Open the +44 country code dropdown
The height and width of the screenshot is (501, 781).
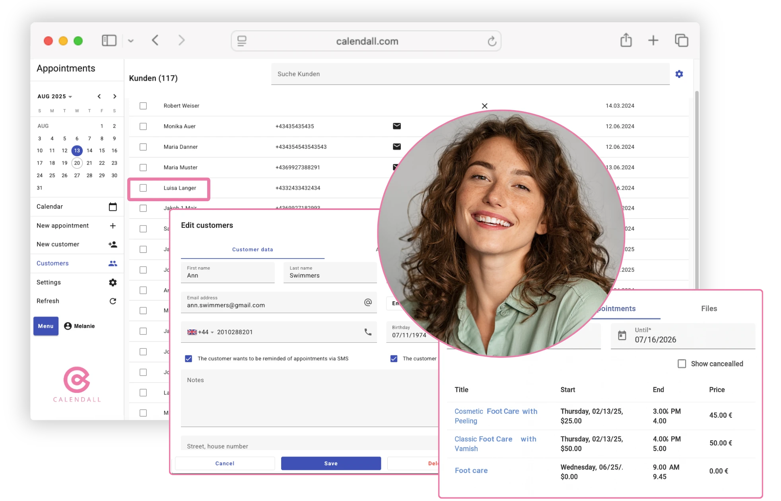tap(204, 332)
